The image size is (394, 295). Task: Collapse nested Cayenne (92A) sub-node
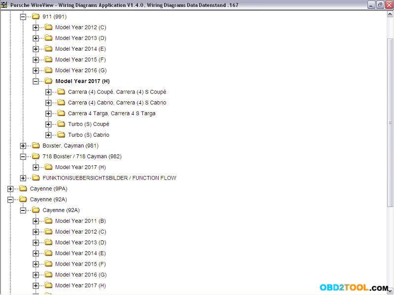click(23, 211)
